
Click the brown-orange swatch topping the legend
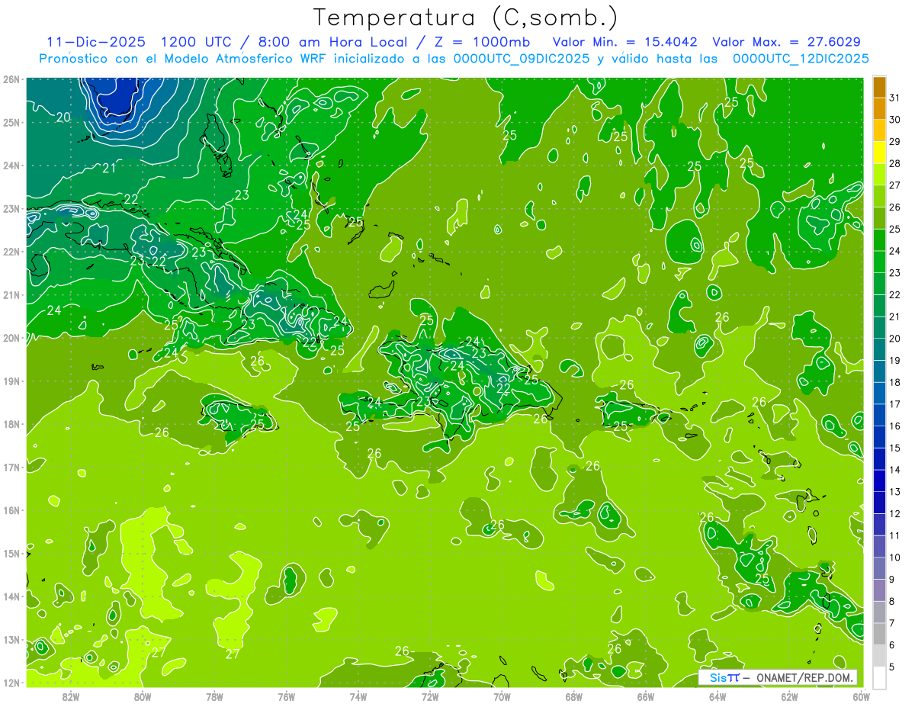coord(879,87)
